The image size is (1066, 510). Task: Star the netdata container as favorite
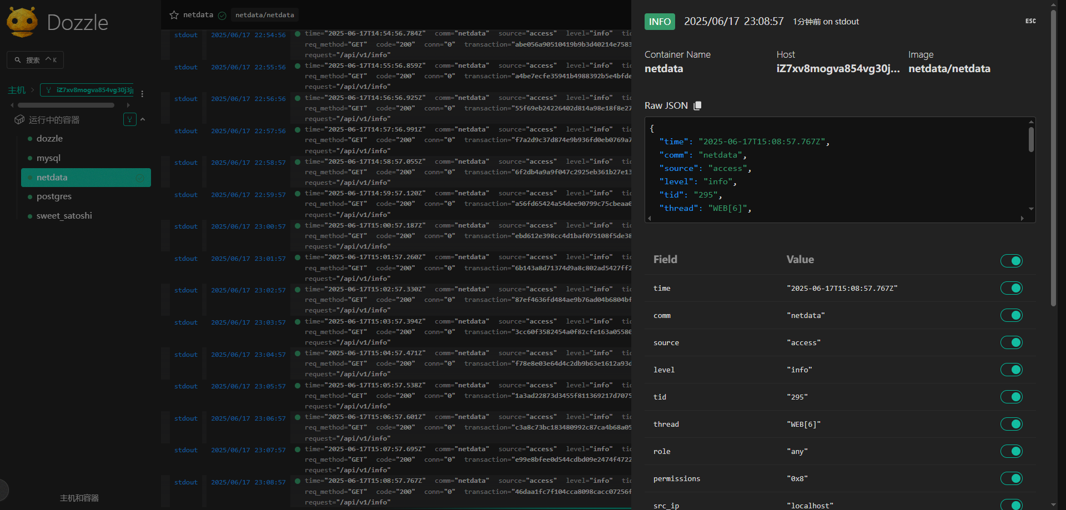[174, 15]
